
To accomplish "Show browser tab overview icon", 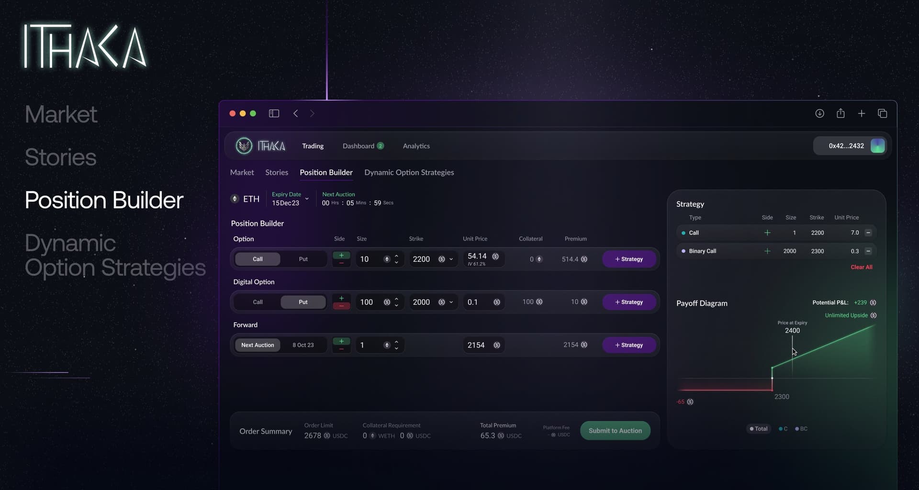I will tap(882, 113).
